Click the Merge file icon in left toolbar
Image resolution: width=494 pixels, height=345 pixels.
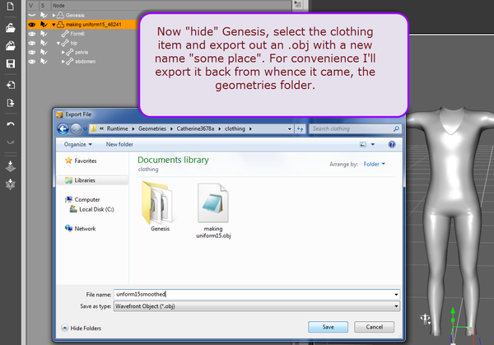pos(11,45)
